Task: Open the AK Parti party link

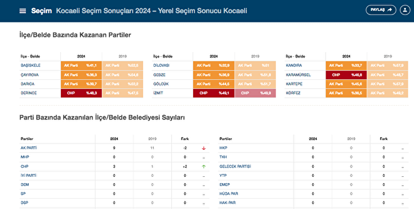Action: pos(29,148)
